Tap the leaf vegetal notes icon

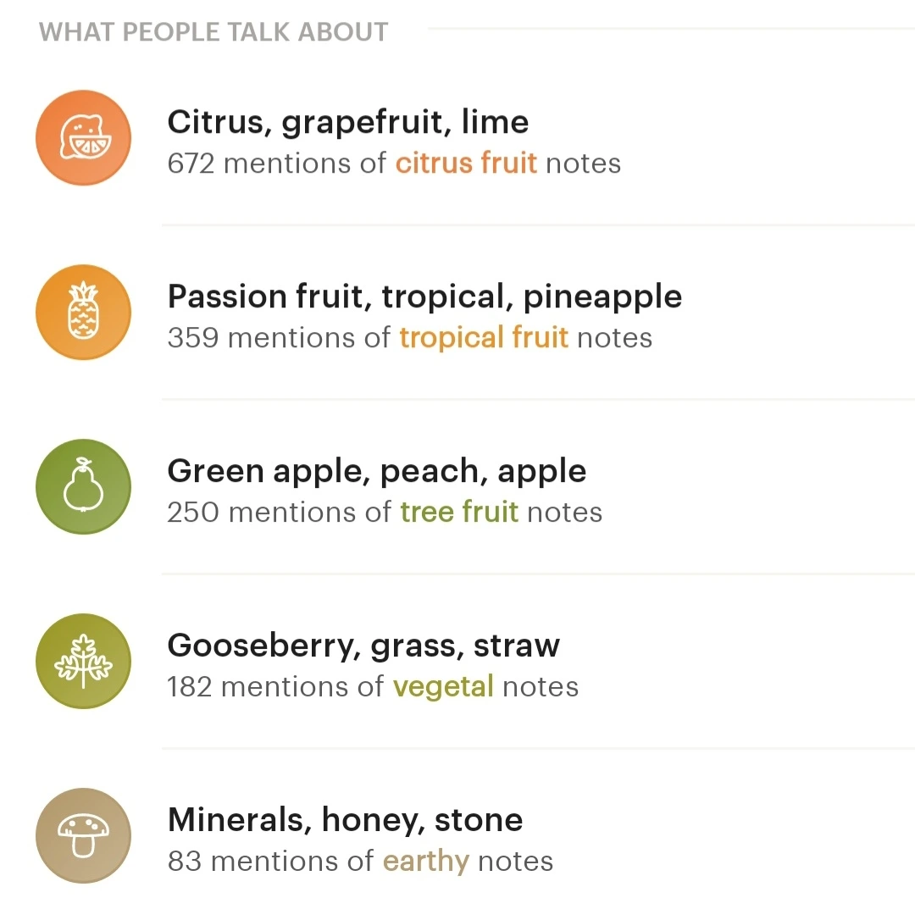(x=83, y=662)
